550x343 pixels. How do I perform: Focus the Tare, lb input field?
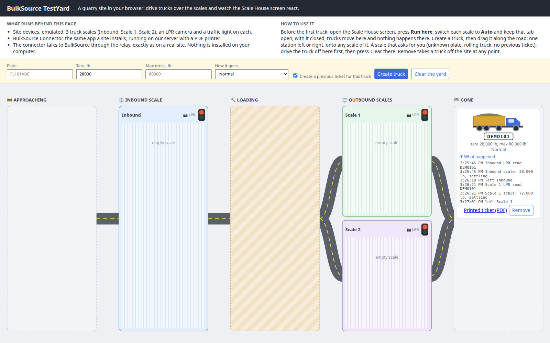point(109,74)
